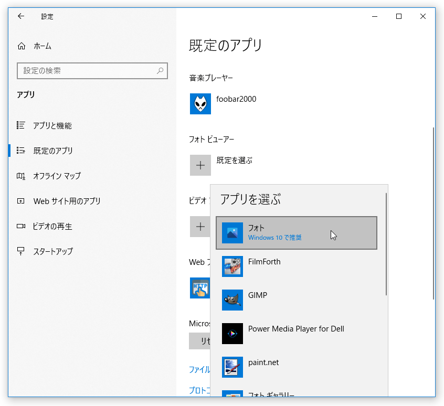Click the magnifier search icon
Screen dimensions: 444x406
[160, 70]
